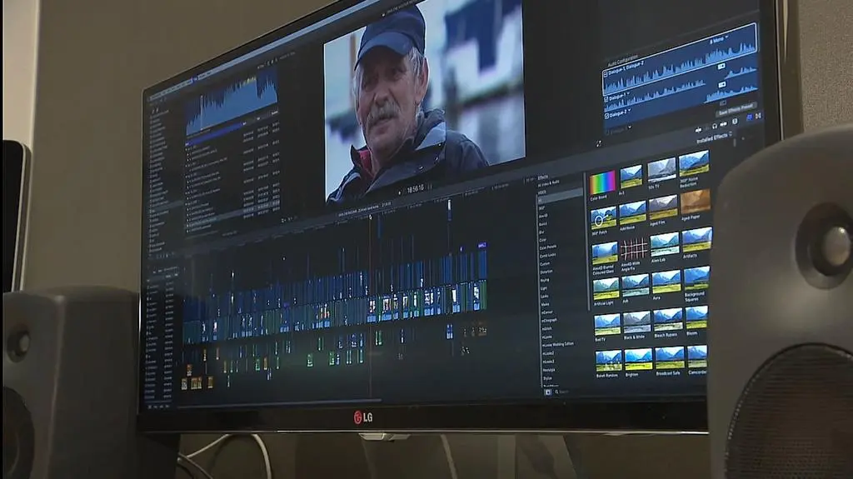Uncheck the Dialogue-2 audio component checkbox
The height and width of the screenshot is (479, 853).
point(606,116)
